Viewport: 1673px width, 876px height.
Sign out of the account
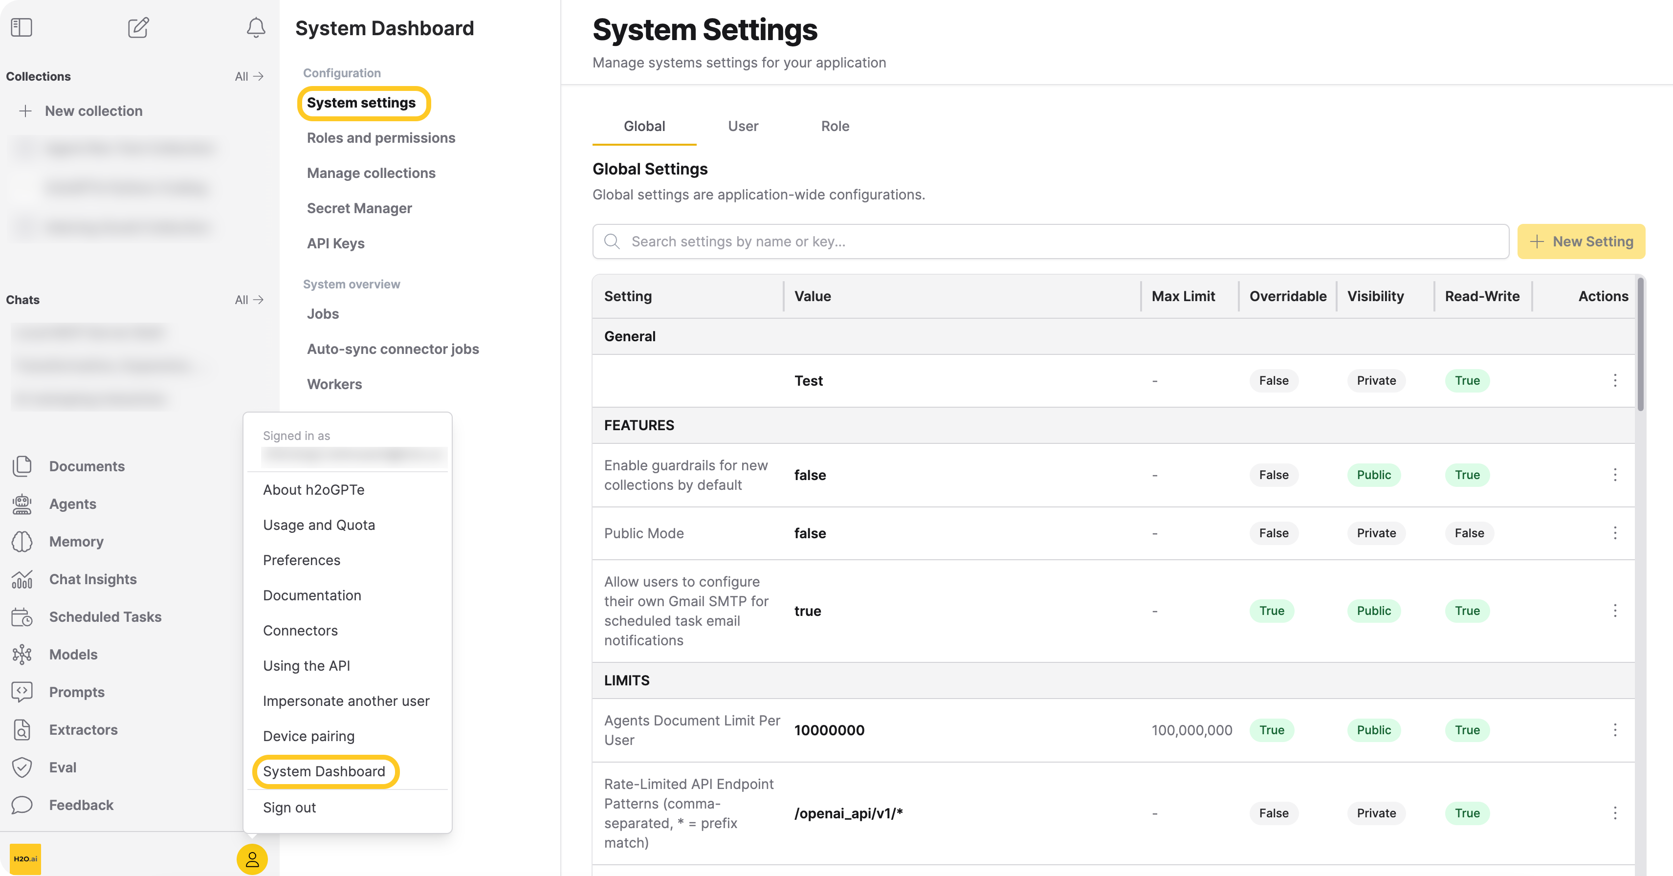(x=289, y=807)
